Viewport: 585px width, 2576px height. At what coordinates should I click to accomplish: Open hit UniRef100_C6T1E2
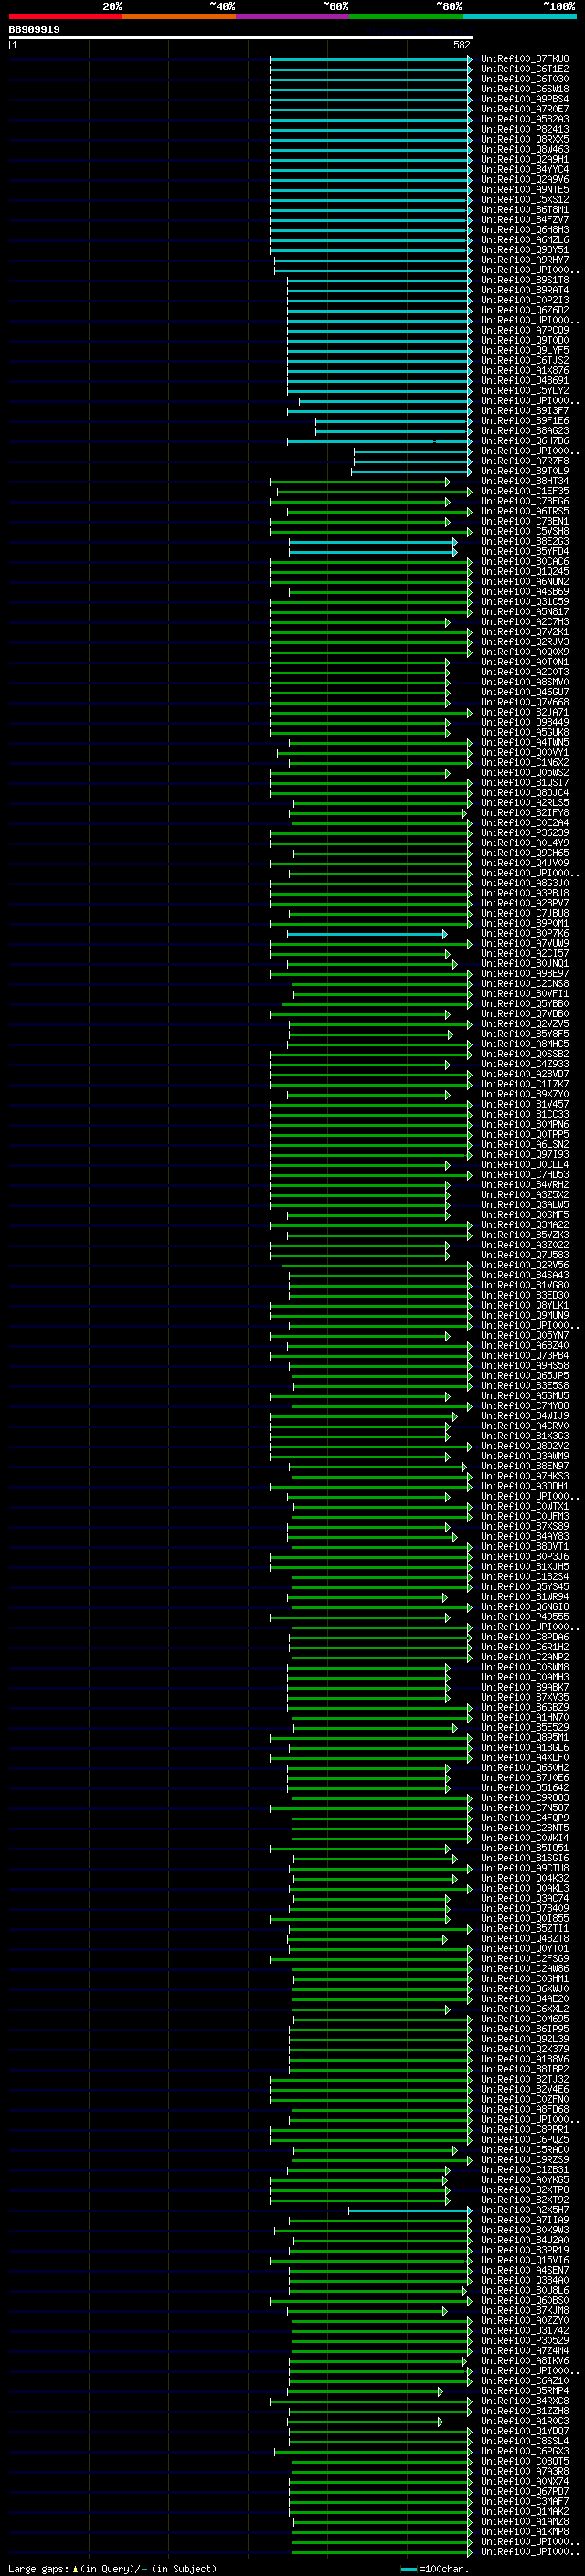[x=525, y=69]
